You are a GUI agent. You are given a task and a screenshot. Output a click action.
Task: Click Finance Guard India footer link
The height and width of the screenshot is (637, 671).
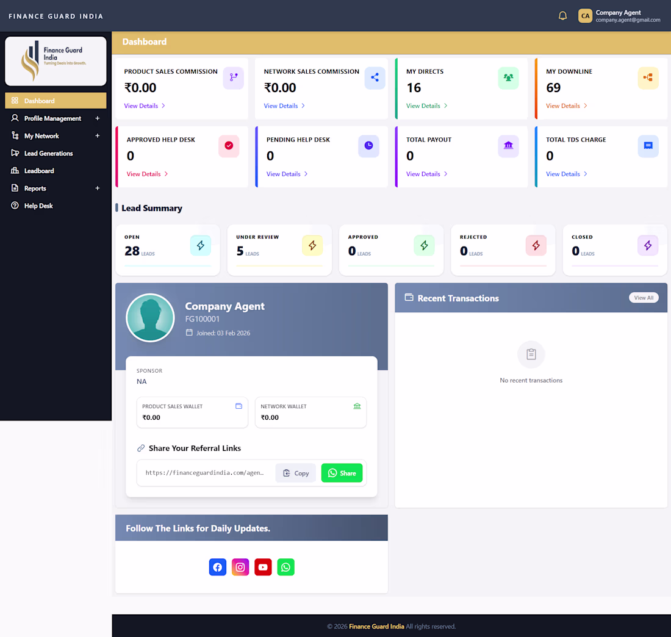coord(376,626)
